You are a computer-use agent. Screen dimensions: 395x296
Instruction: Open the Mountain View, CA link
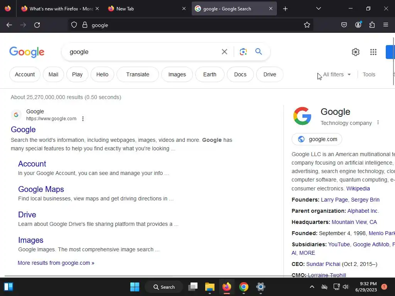(x=354, y=222)
